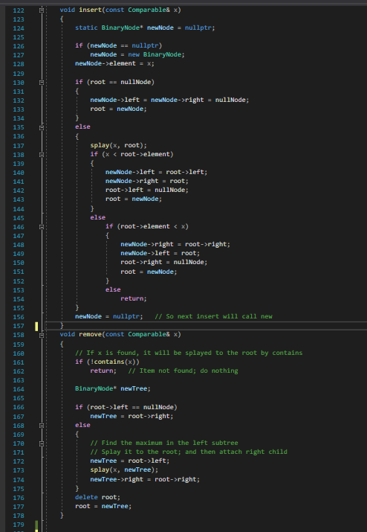
Task: Click 'newNode->element = x;' on line 128
Action: pyautogui.click(x=114, y=63)
